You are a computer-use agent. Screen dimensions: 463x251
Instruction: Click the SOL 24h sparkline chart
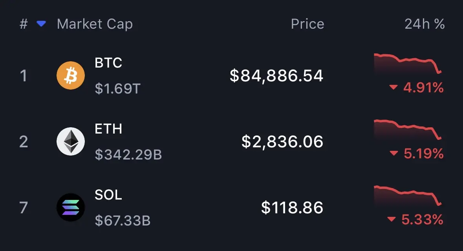(x=408, y=196)
